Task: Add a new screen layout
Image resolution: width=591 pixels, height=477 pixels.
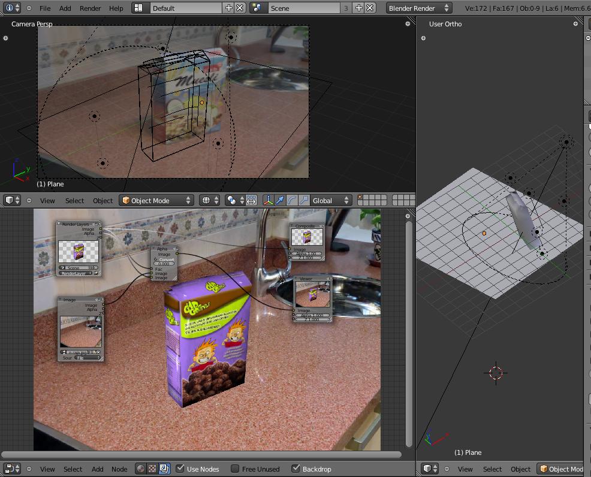Action: [228, 8]
